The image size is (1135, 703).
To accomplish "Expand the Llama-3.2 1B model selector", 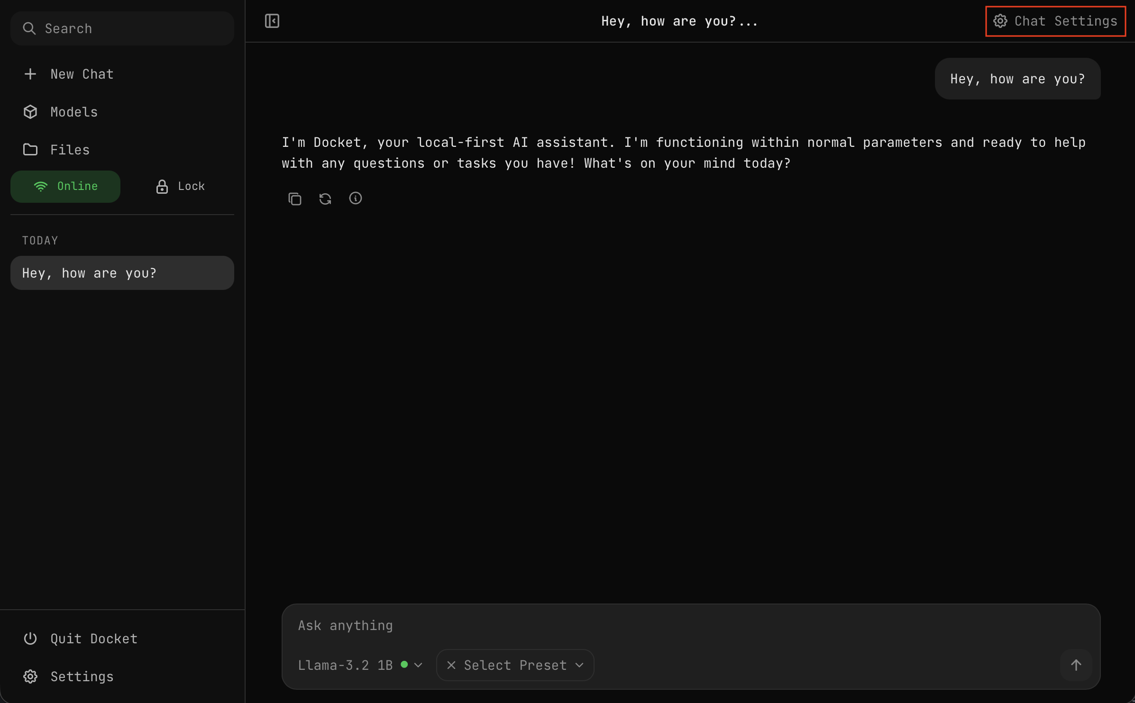I will [345, 665].
